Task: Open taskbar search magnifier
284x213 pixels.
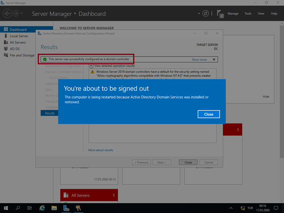Action: 18,208
